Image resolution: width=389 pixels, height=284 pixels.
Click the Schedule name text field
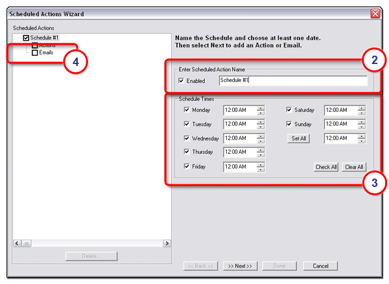(292, 81)
